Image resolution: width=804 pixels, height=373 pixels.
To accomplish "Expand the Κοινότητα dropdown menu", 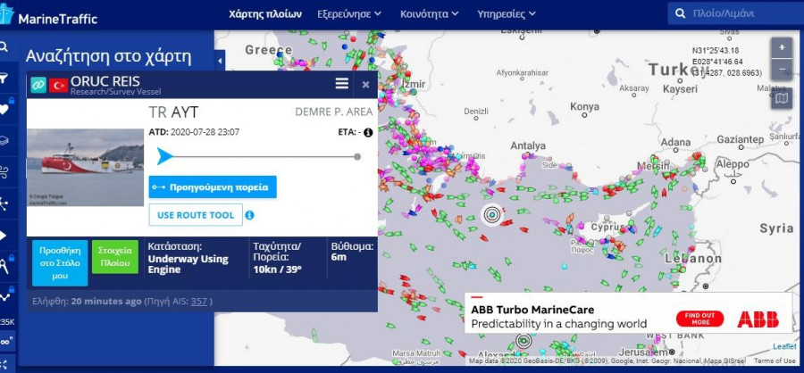I will point(430,13).
